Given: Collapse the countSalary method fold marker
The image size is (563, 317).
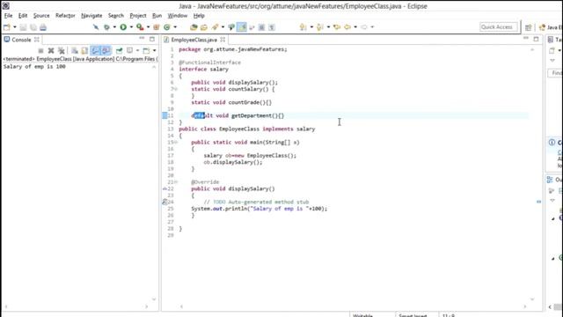Looking at the screenshot, I should [x=176, y=89].
